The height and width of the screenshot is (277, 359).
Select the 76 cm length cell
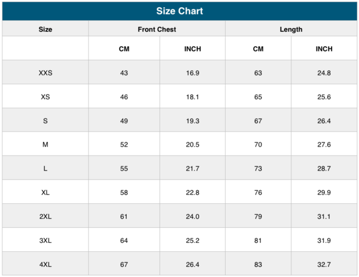258,193
